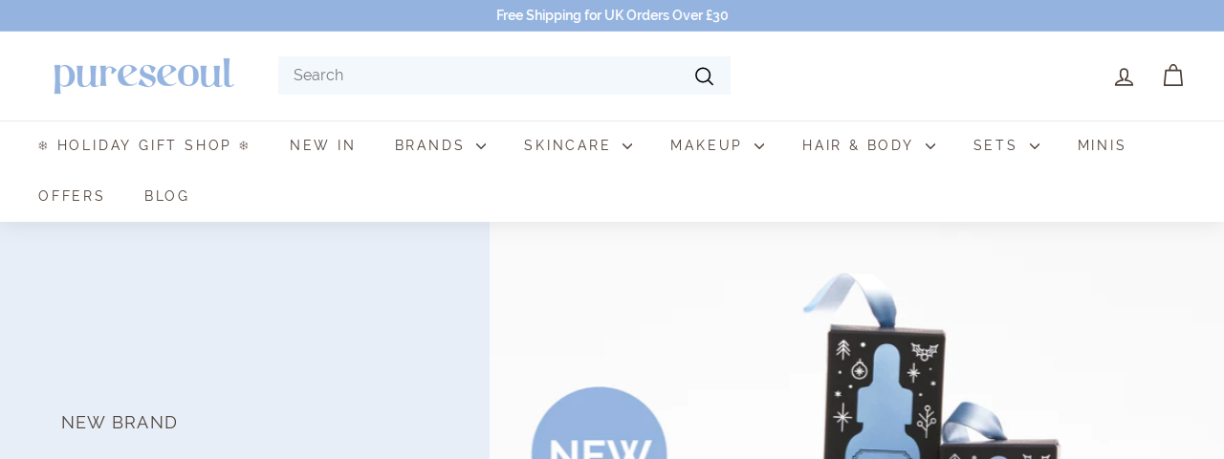Viewport: 1224px width, 459px height.
Task: Click the free shipping announcement banner
Action: [x=612, y=15]
